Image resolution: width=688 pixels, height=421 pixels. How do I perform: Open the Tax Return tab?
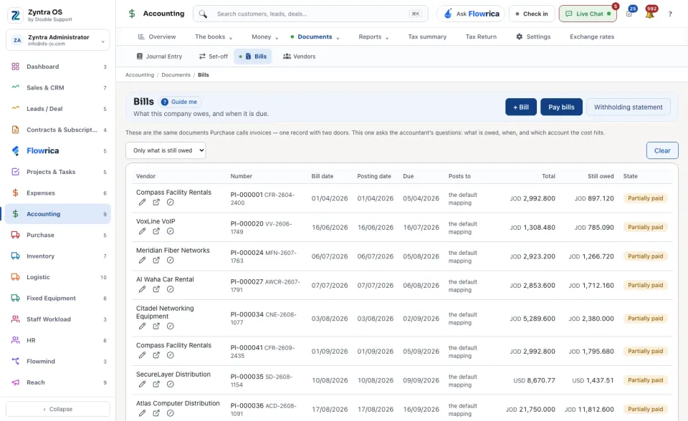tap(481, 37)
